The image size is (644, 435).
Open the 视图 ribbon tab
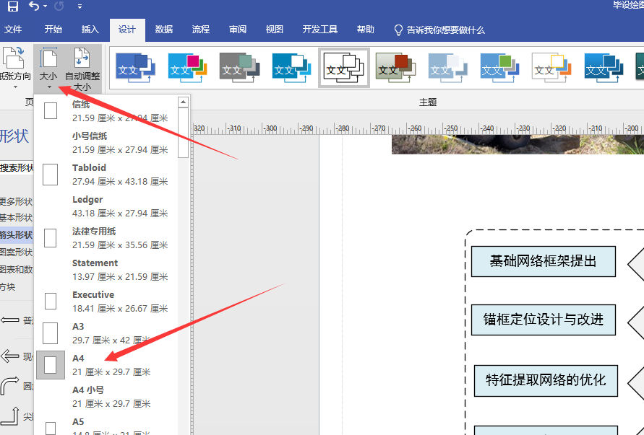(x=275, y=30)
